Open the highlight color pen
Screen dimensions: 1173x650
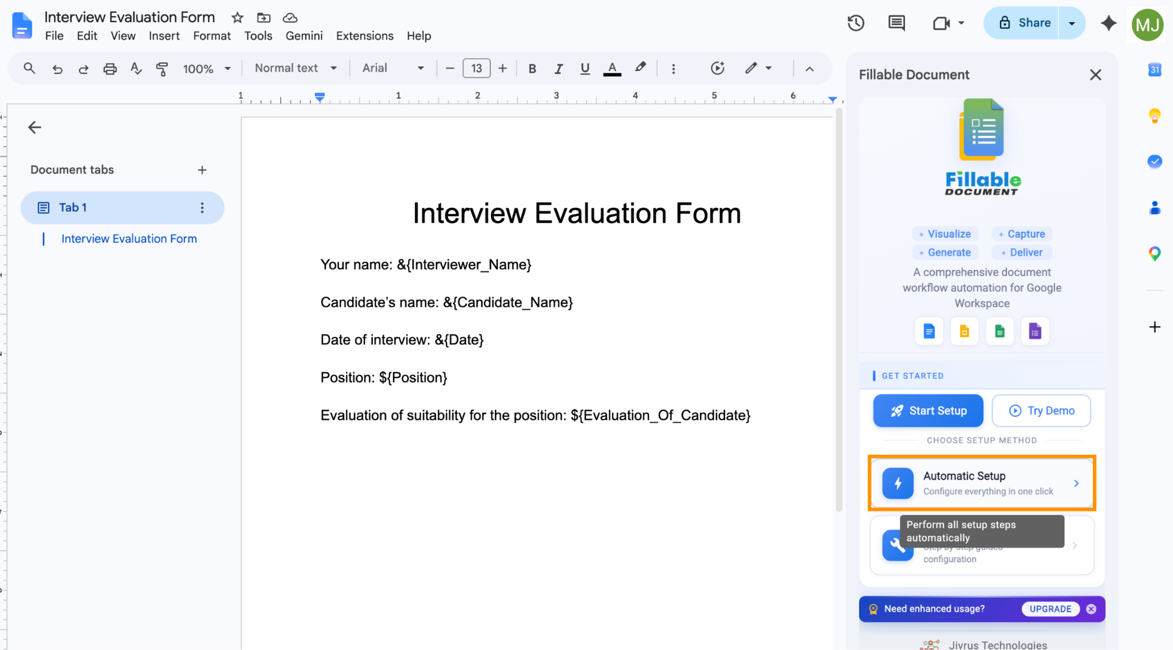click(640, 68)
